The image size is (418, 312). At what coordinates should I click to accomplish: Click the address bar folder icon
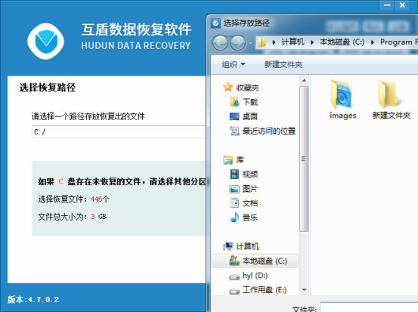point(262,42)
